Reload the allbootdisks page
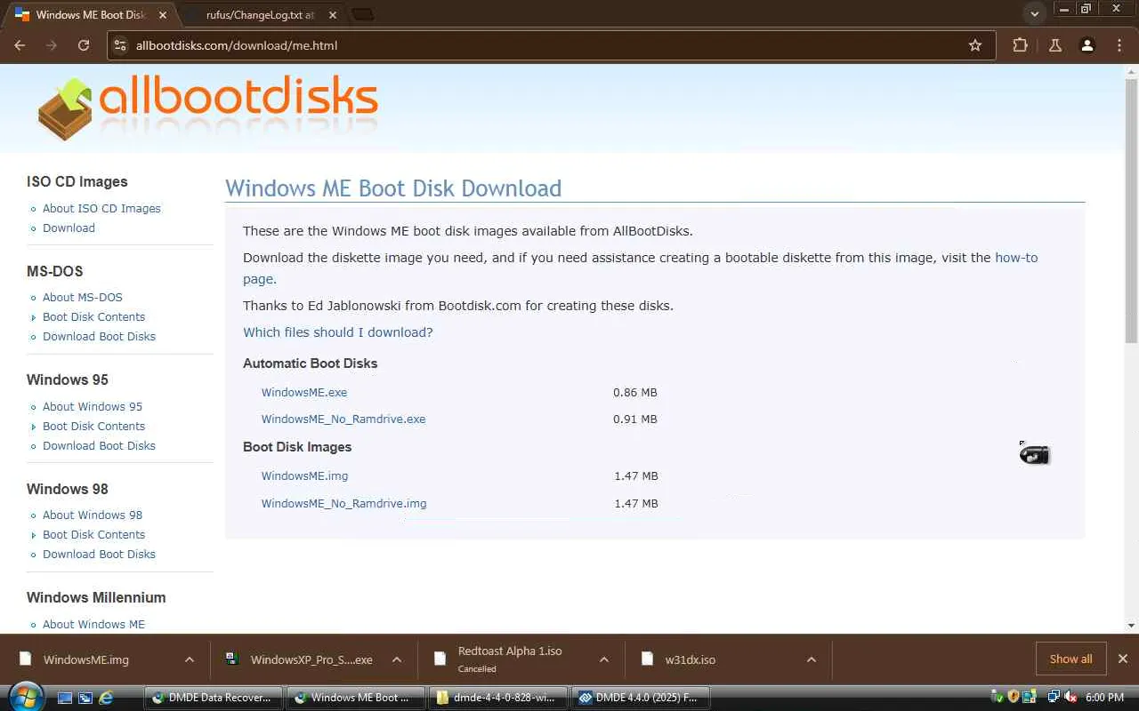 click(x=84, y=45)
